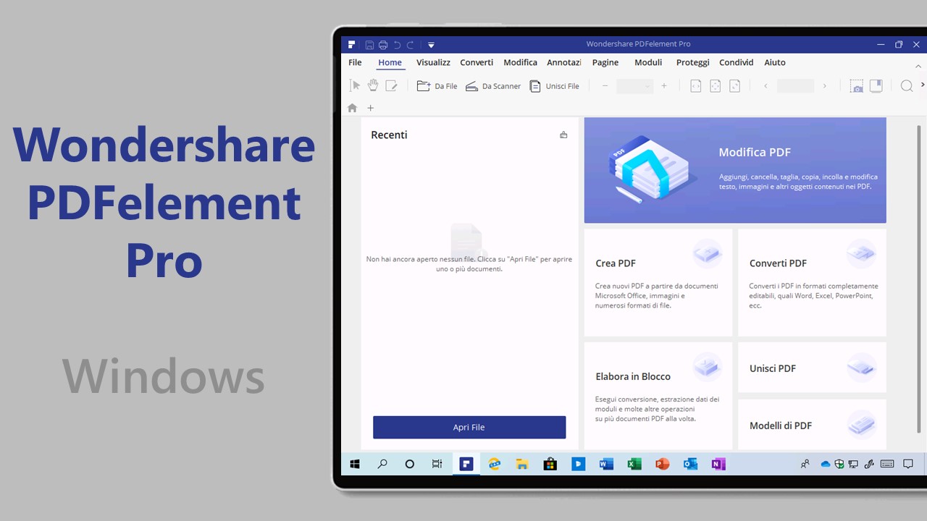
Task: Open Microsoft Store from taskbar
Action: coord(550,465)
